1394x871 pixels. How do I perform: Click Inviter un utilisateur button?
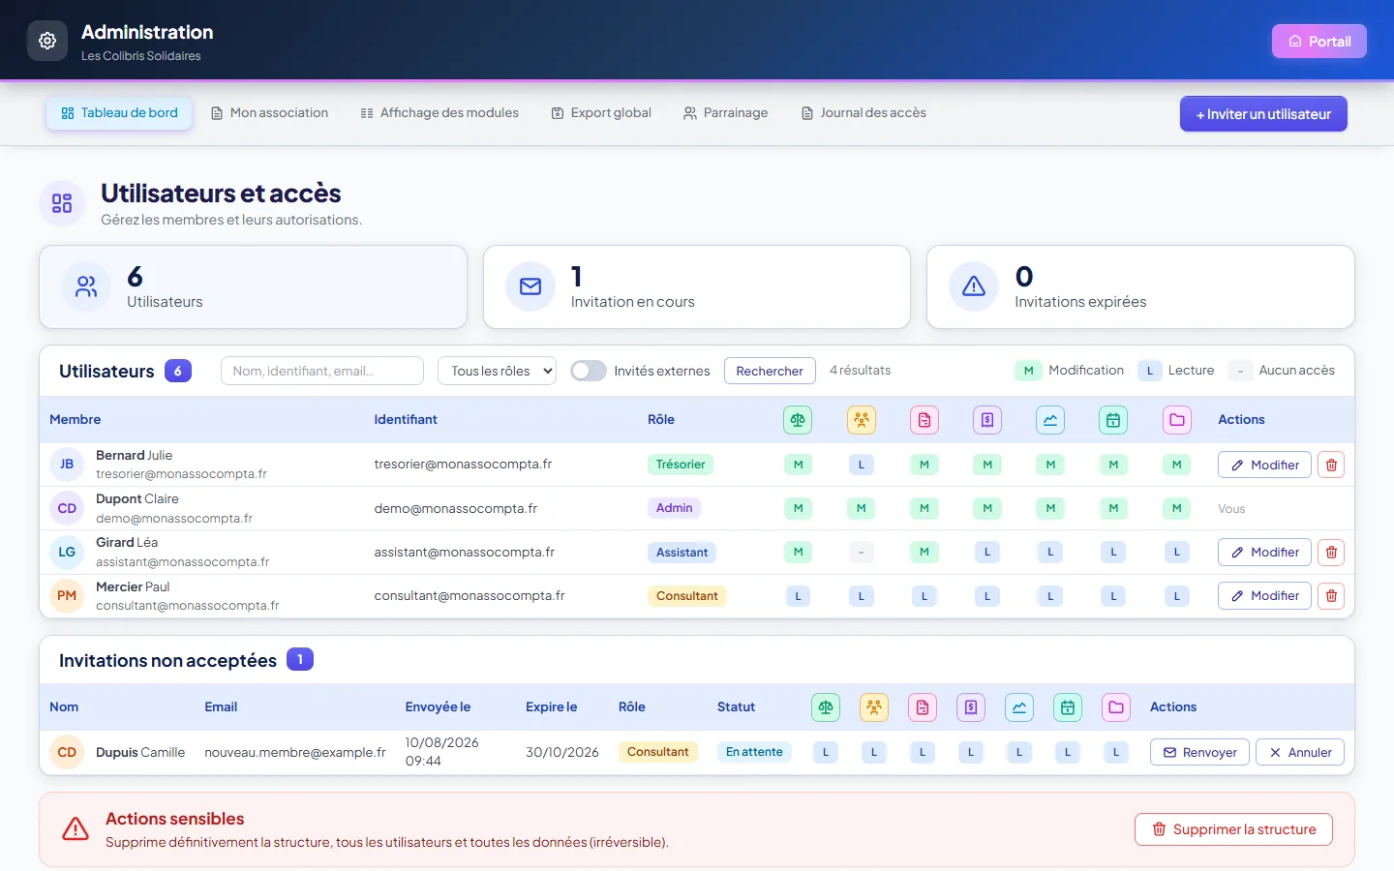[1263, 114]
